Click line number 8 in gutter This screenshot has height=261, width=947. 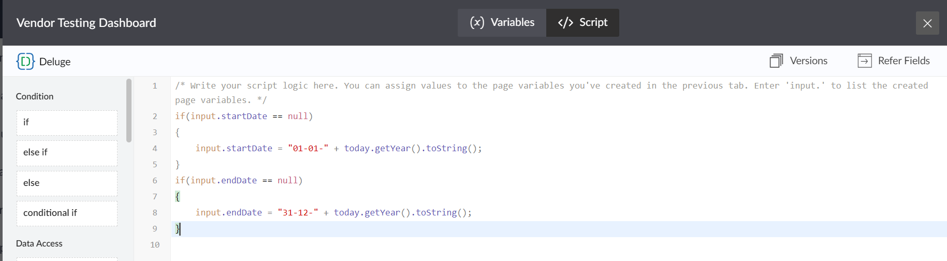coord(155,212)
